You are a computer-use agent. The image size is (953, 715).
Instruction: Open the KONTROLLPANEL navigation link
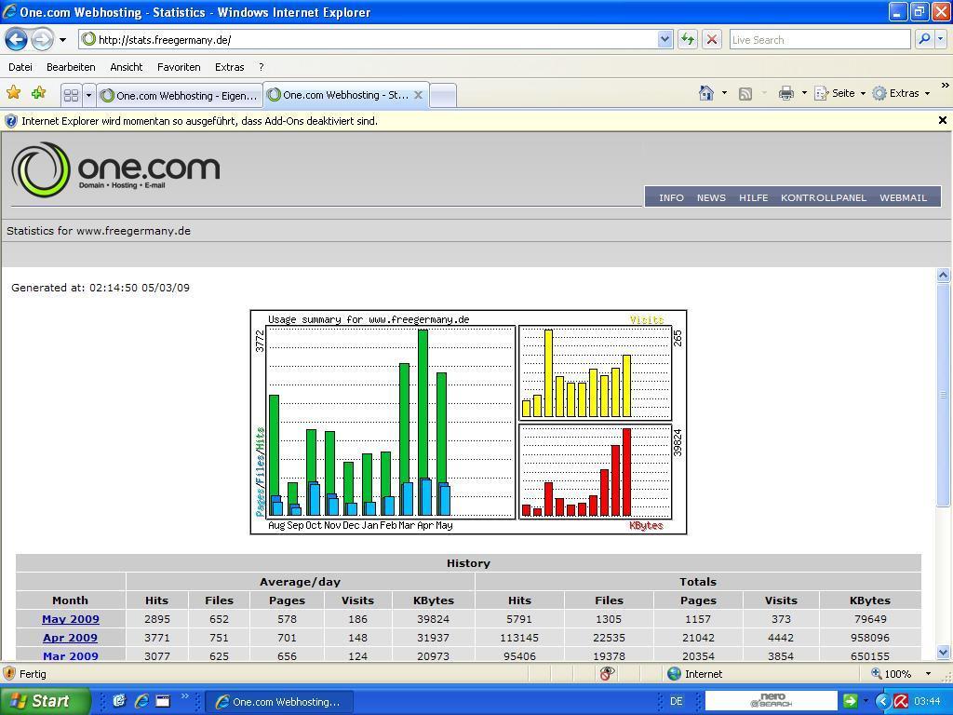tap(824, 197)
